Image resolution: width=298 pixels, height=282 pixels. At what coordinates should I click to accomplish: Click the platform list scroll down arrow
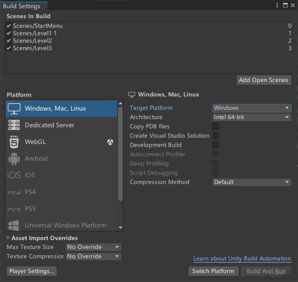(x=120, y=227)
